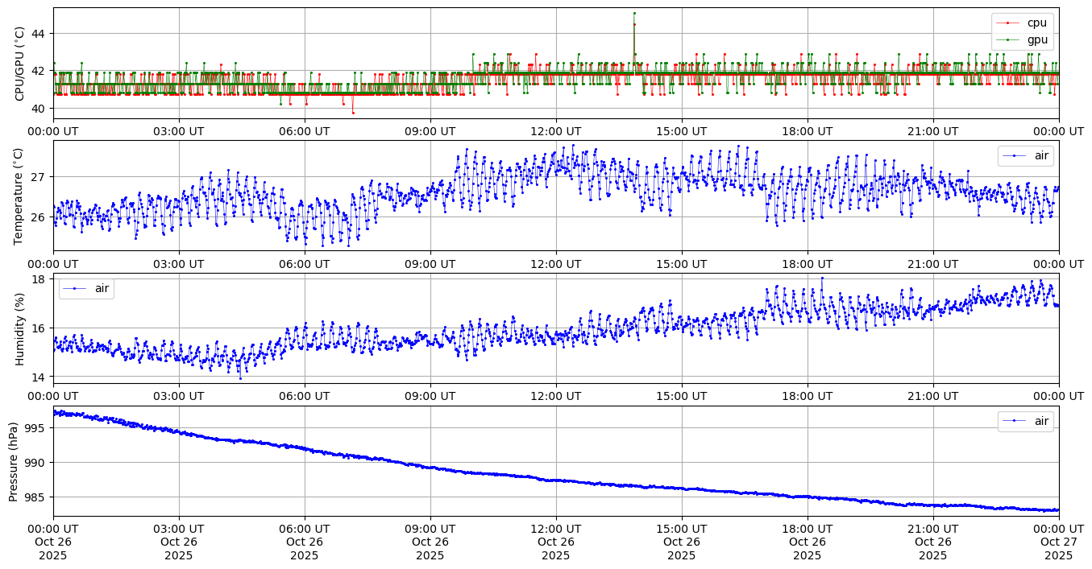1092x569 pixels.
Task: Click the 12:00 UT Oct 26 label below the Pressure plot
Action: click(556, 541)
